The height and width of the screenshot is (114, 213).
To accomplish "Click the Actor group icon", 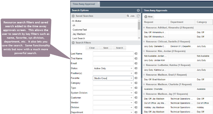I will tap(73, 21).
